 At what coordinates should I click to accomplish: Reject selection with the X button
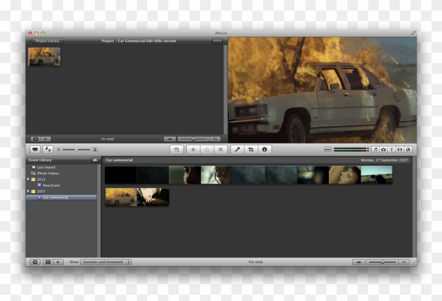(220, 149)
